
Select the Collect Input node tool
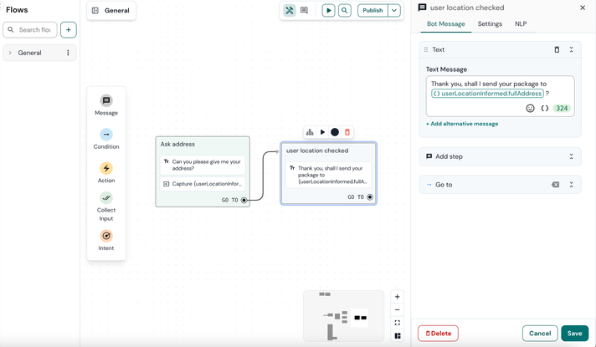point(106,199)
